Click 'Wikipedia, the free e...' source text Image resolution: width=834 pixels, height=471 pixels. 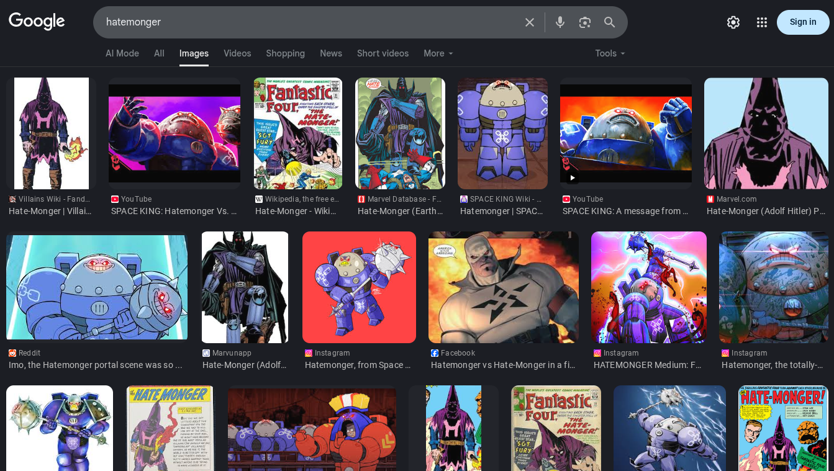(302, 199)
